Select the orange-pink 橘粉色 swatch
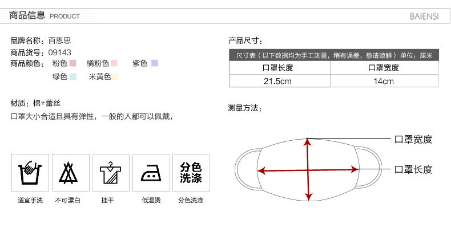Image resolution: width=451 pixels, height=232 pixels. 114,63
